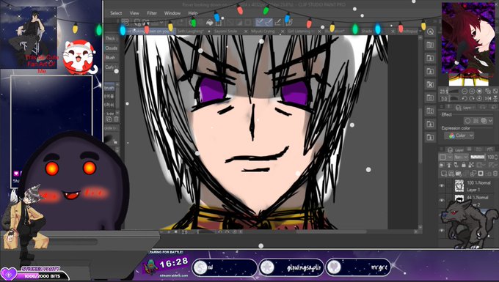Create a layer mask icon
The height and width of the screenshot is (282, 499).
click(x=480, y=174)
